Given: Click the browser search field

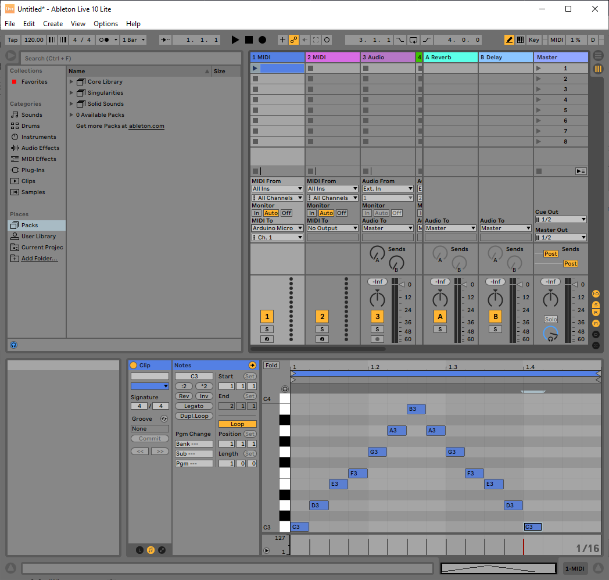Looking at the screenshot, I should point(131,58).
